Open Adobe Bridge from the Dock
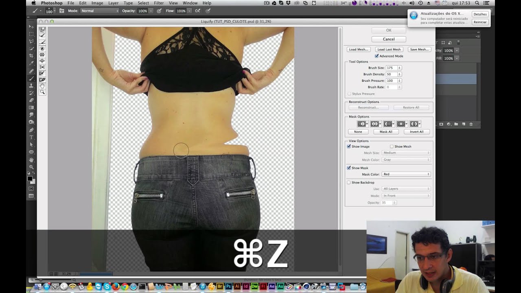Screen dimensions: 521x293 pyautogui.click(x=220, y=286)
